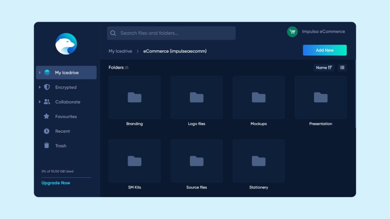This screenshot has height=219, width=390.
Task: Click the magnifying glass search icon
Action: coord(113,33)
